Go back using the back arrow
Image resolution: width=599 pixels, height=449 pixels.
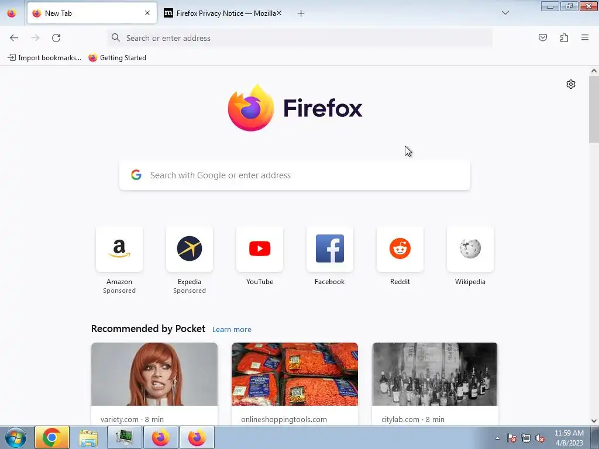point(14,38)
